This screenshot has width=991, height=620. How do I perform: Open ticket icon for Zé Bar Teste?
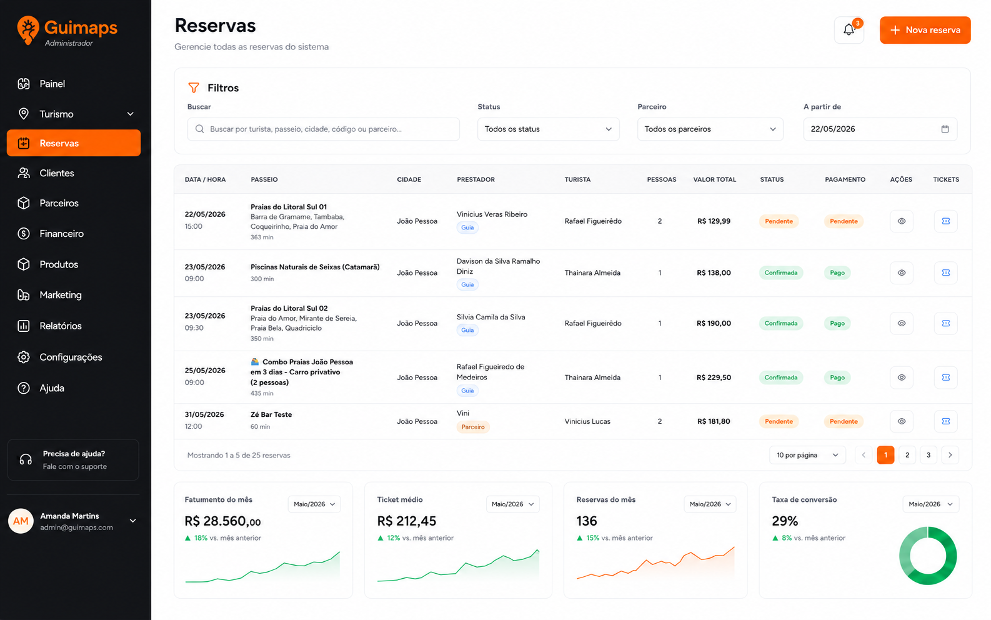coord(946,421)
